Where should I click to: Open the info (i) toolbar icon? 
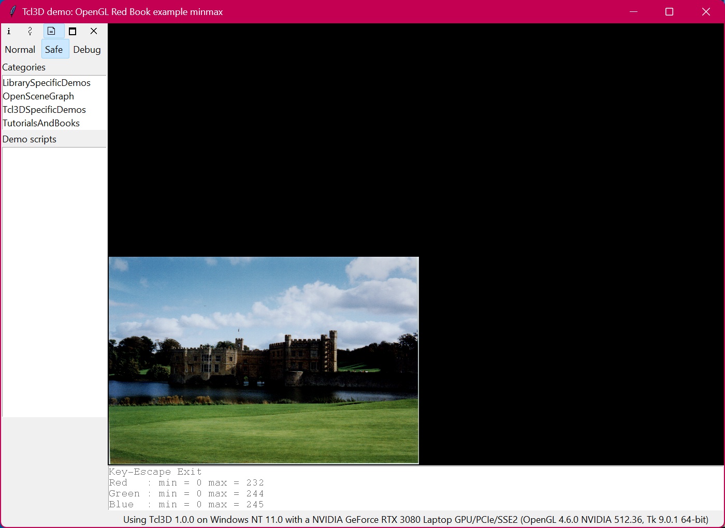9,31
